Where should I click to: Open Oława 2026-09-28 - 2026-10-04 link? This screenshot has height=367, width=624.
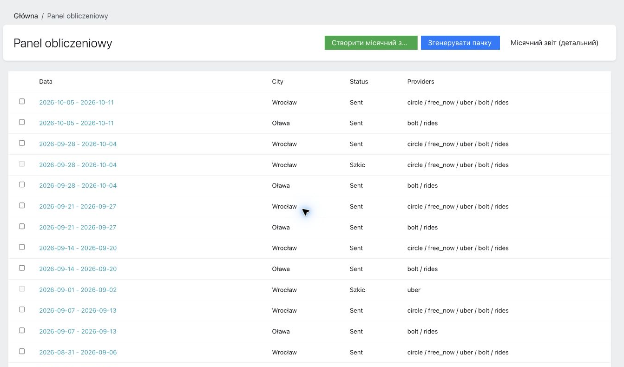pos(78,185)
